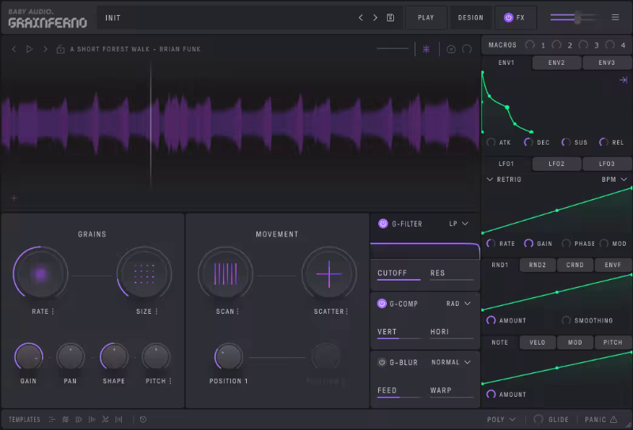Toggle the G-FILTER power button
The image size is (633, 430).
pos(383,224)
